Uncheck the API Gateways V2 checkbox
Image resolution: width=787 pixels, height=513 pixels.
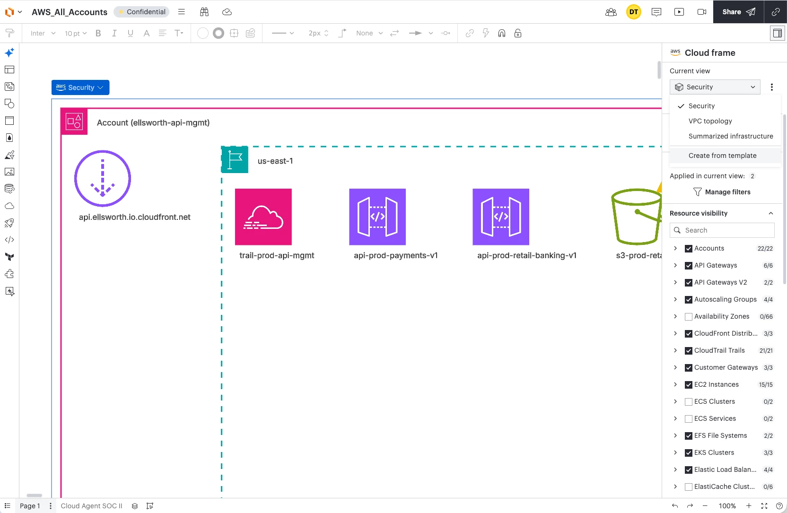point(689,283)
